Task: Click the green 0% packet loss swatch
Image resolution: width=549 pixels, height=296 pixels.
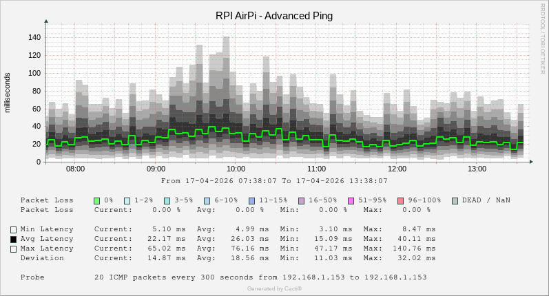Action: pos(97,200)
